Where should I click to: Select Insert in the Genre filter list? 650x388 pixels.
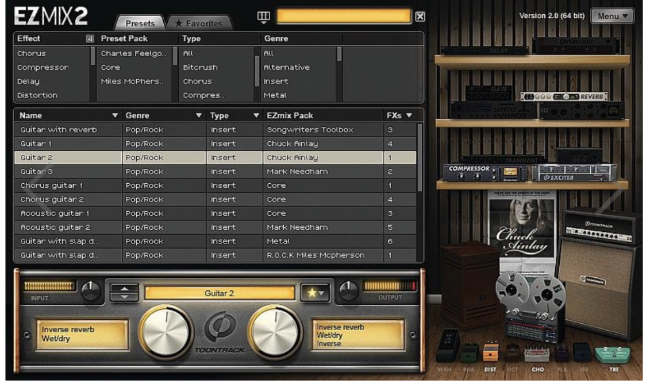click(x=276, y=82)
